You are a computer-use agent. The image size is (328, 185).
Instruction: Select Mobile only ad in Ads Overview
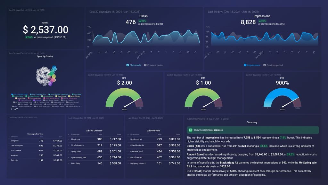click(154, 139)
